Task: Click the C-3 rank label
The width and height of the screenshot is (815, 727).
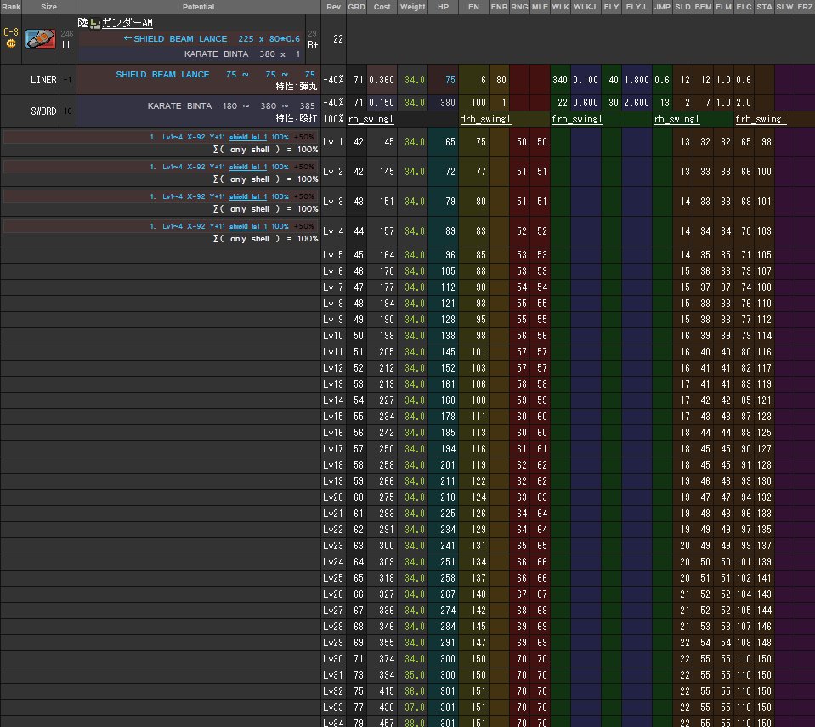Action: pos(11,32)
